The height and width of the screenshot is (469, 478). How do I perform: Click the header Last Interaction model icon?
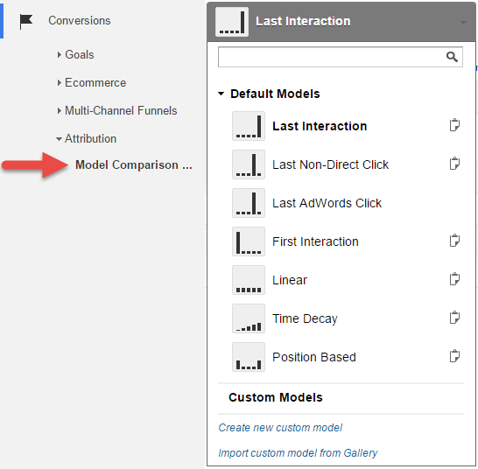pos(232,22)
